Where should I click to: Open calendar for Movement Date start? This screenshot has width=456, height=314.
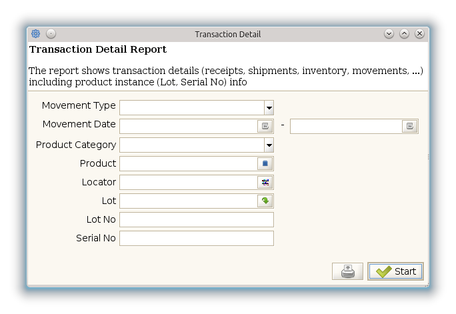[x=265, y=126]
